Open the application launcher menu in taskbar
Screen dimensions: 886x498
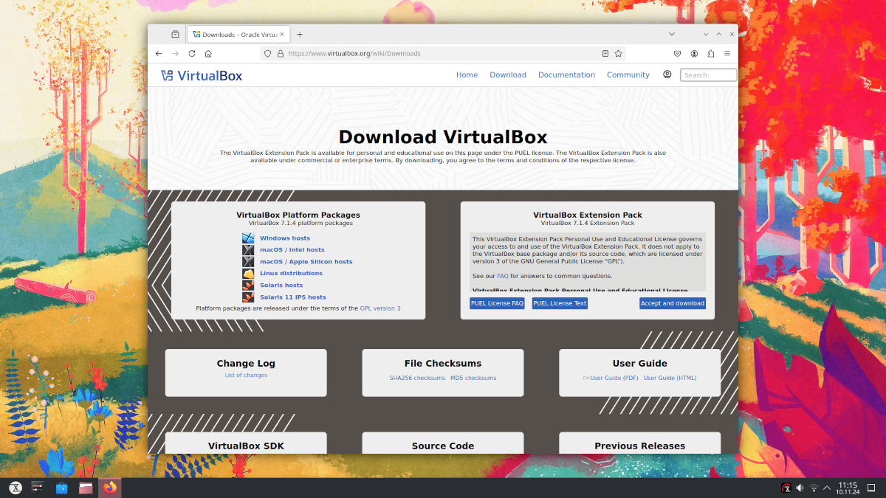tap(15, 488)
